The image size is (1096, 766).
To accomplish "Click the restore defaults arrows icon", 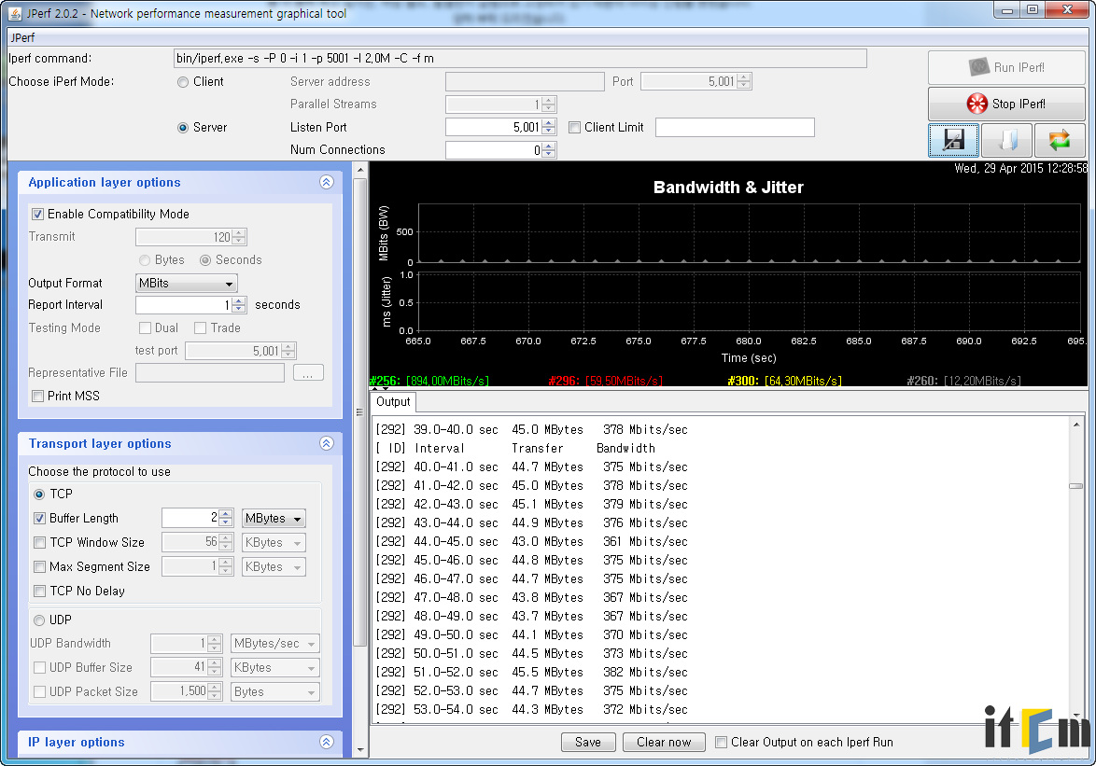I will 1060,140.
